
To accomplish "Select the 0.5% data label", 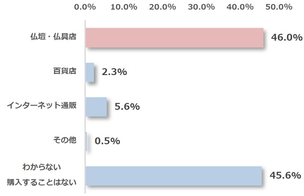I will 107,141.
